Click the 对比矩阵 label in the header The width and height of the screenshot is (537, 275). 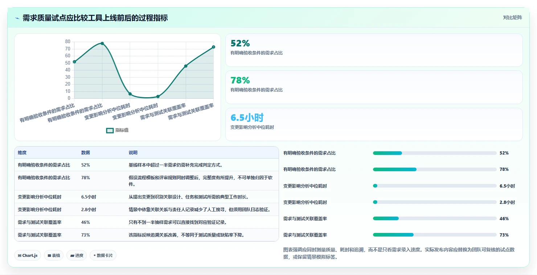point(513,18)
